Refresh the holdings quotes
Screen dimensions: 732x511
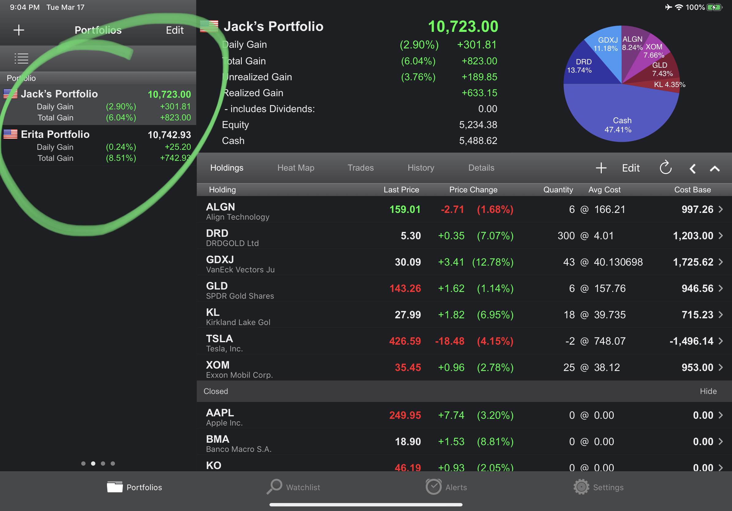point(665,168)
